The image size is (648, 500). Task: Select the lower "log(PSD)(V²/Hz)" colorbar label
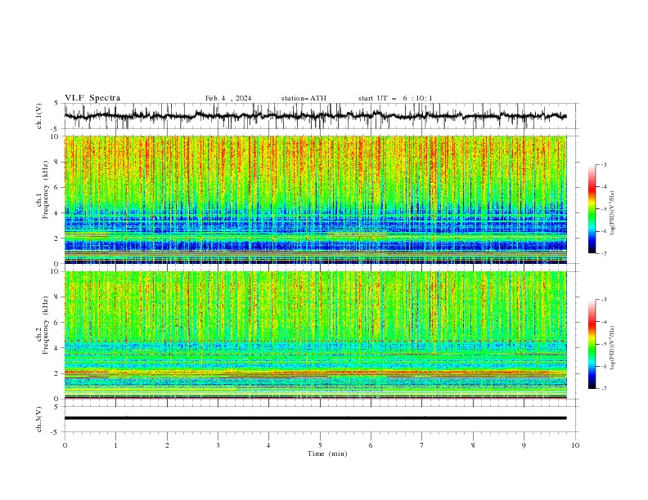click(x=612, y=347)
